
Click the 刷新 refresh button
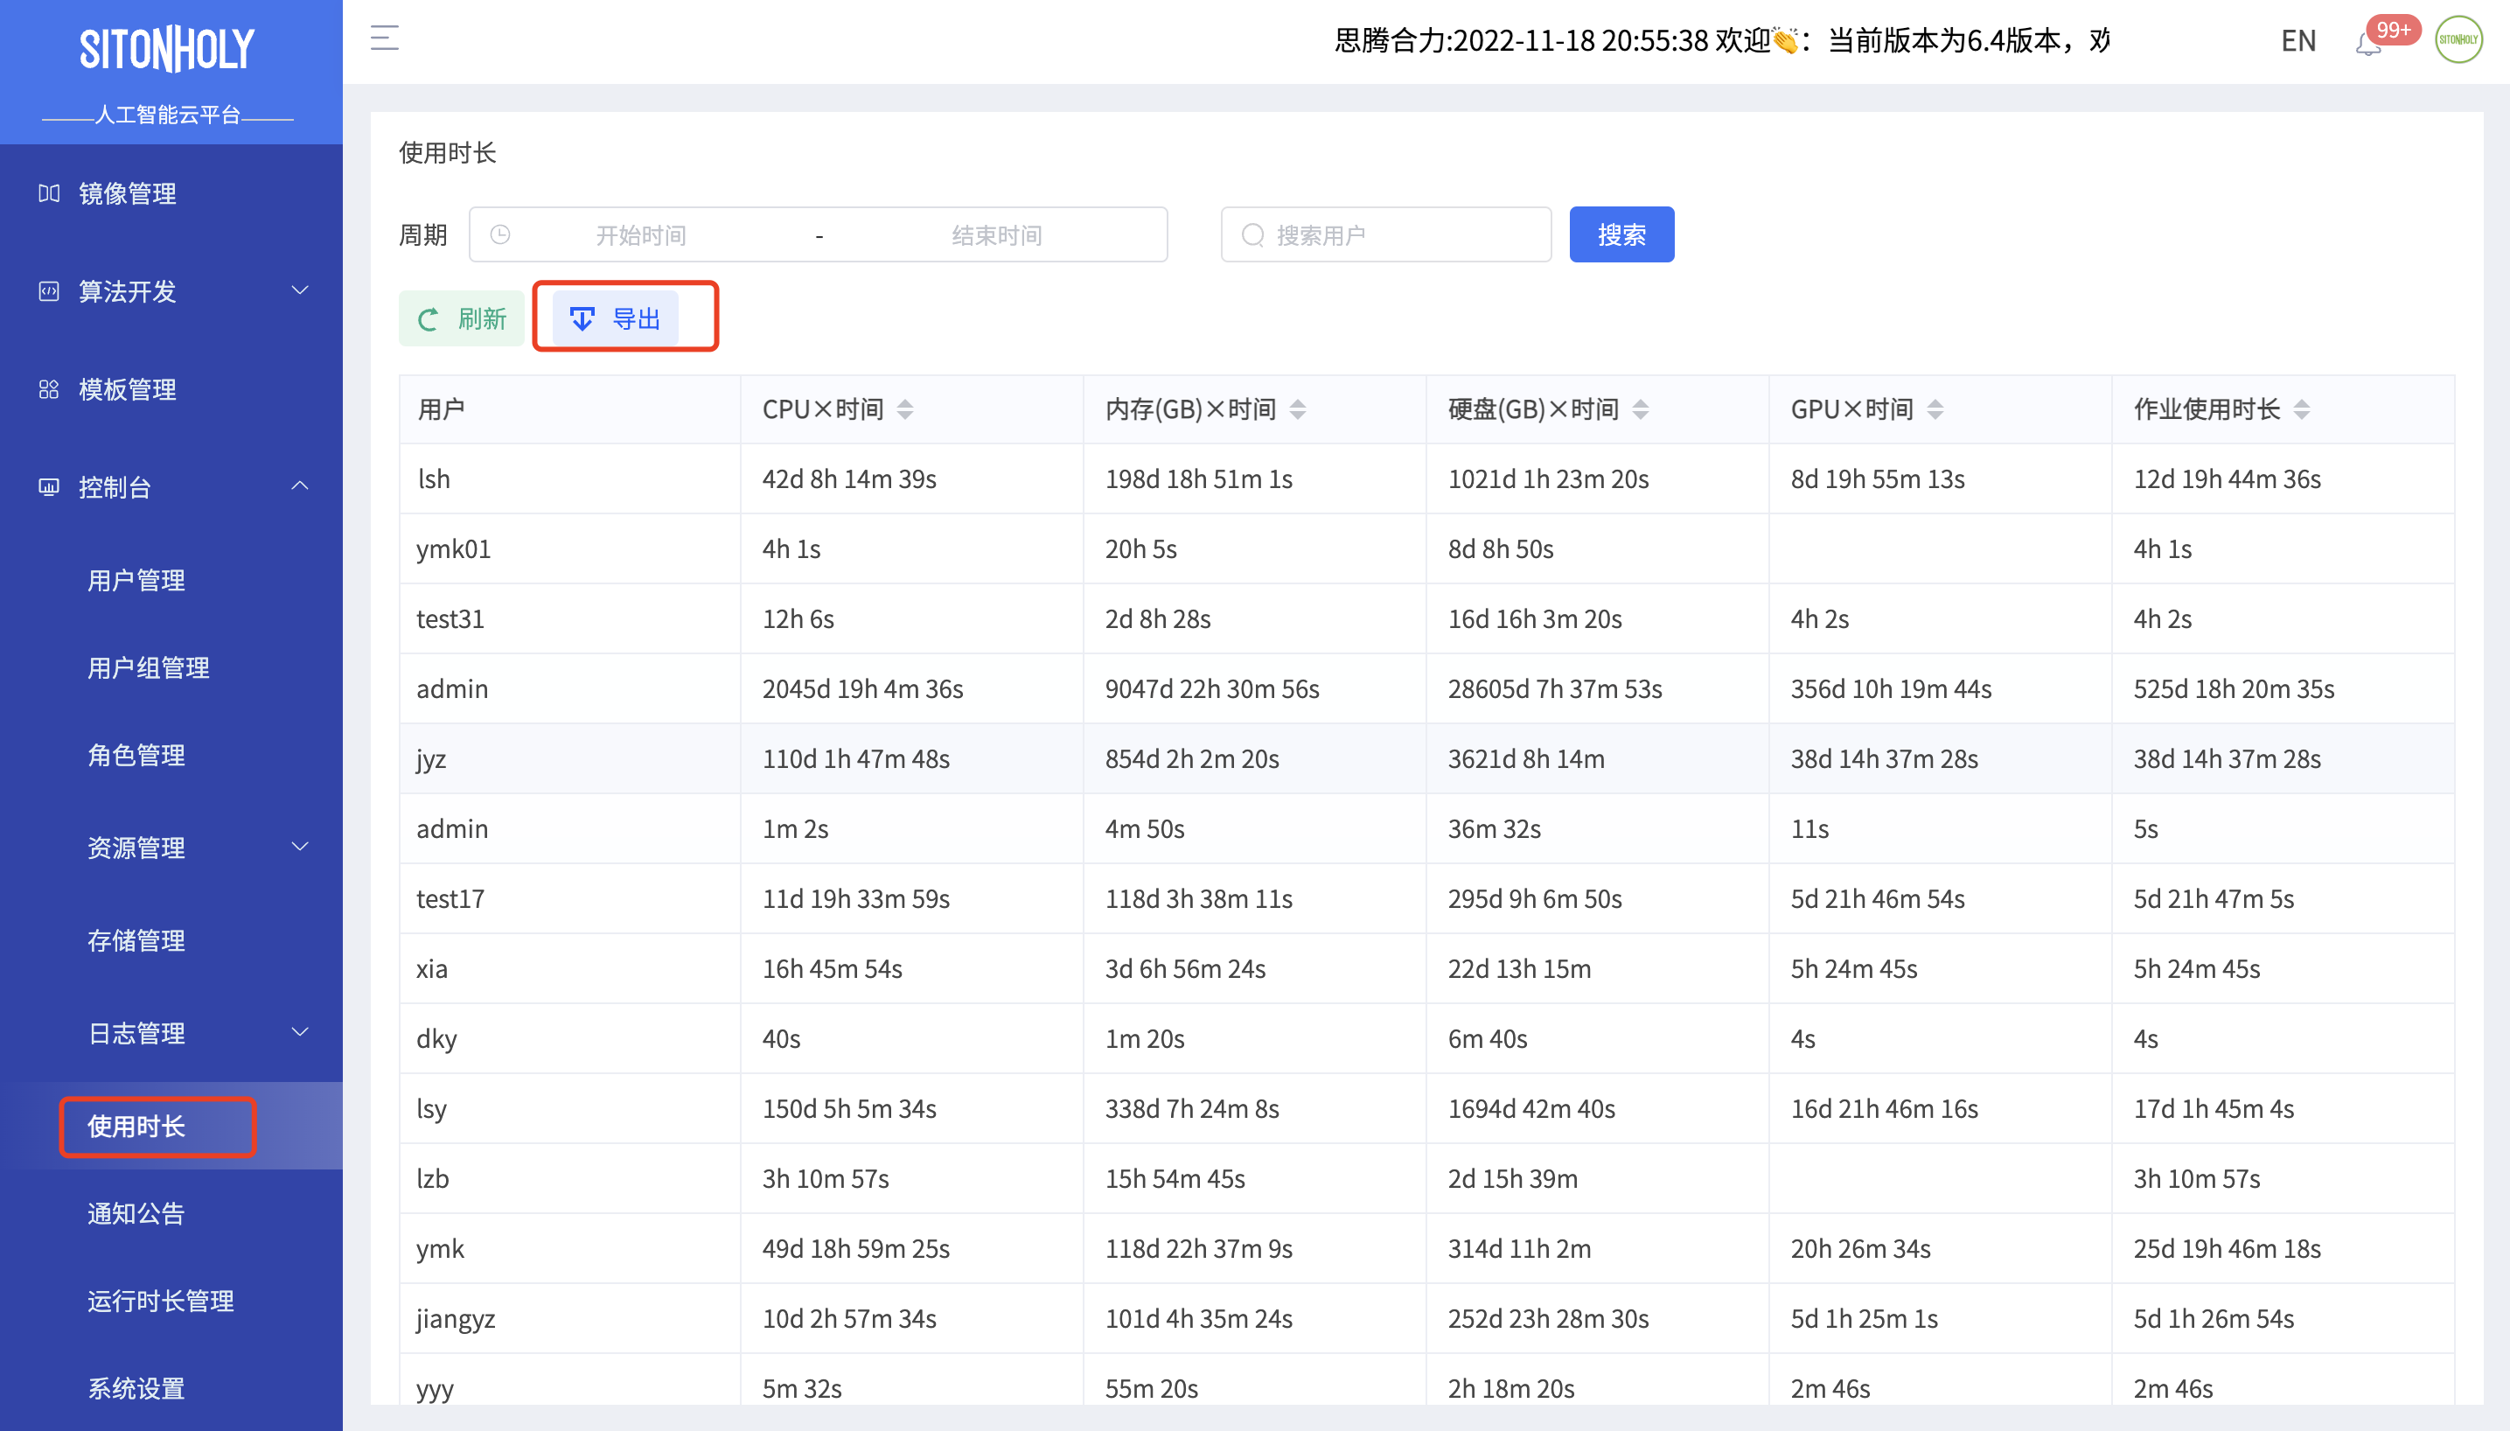(x=462, y=318)
